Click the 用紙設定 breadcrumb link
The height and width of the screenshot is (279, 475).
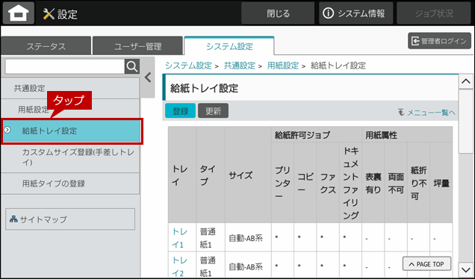(x=282, y=66)
